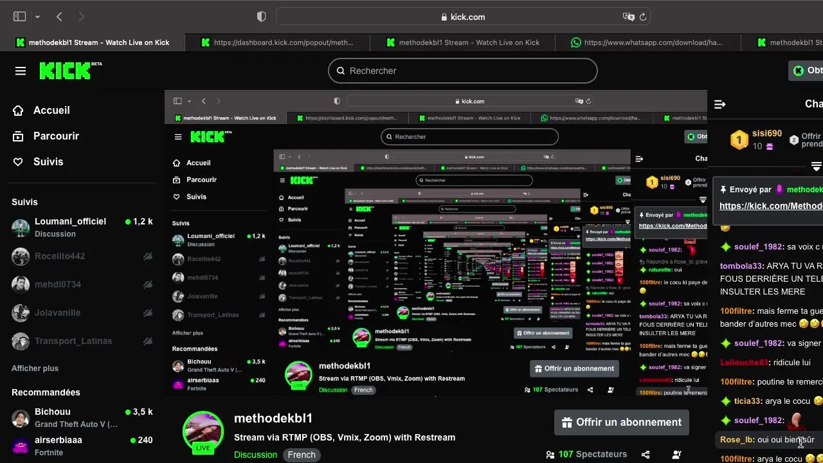Image resolution: width=823 pixels, height=463 pixels.
Task: Go back with the browser back arrow
Action: (59, 17)
